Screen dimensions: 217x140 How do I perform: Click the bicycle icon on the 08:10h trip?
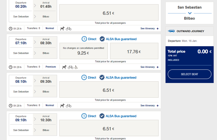69,105
